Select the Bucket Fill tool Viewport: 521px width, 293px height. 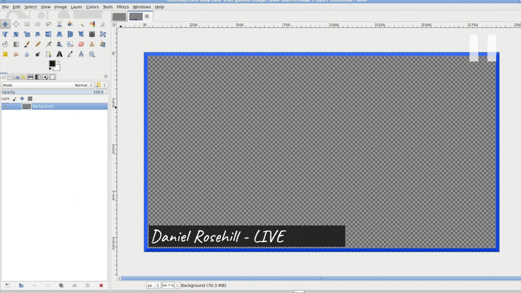pyautogui.click(x=5, y=44)
